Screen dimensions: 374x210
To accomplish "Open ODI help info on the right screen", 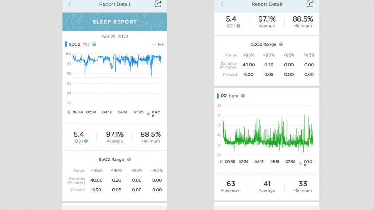I will pos(238,26).
